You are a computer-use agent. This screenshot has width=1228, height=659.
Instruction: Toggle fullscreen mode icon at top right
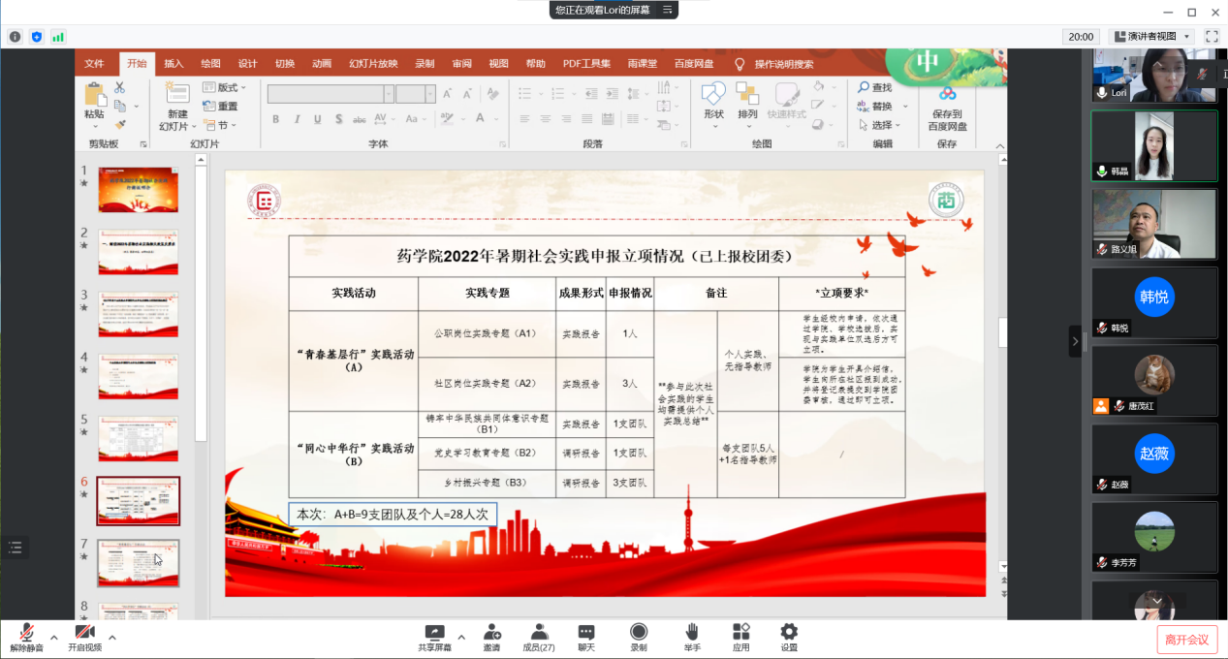click(1211, 36)
